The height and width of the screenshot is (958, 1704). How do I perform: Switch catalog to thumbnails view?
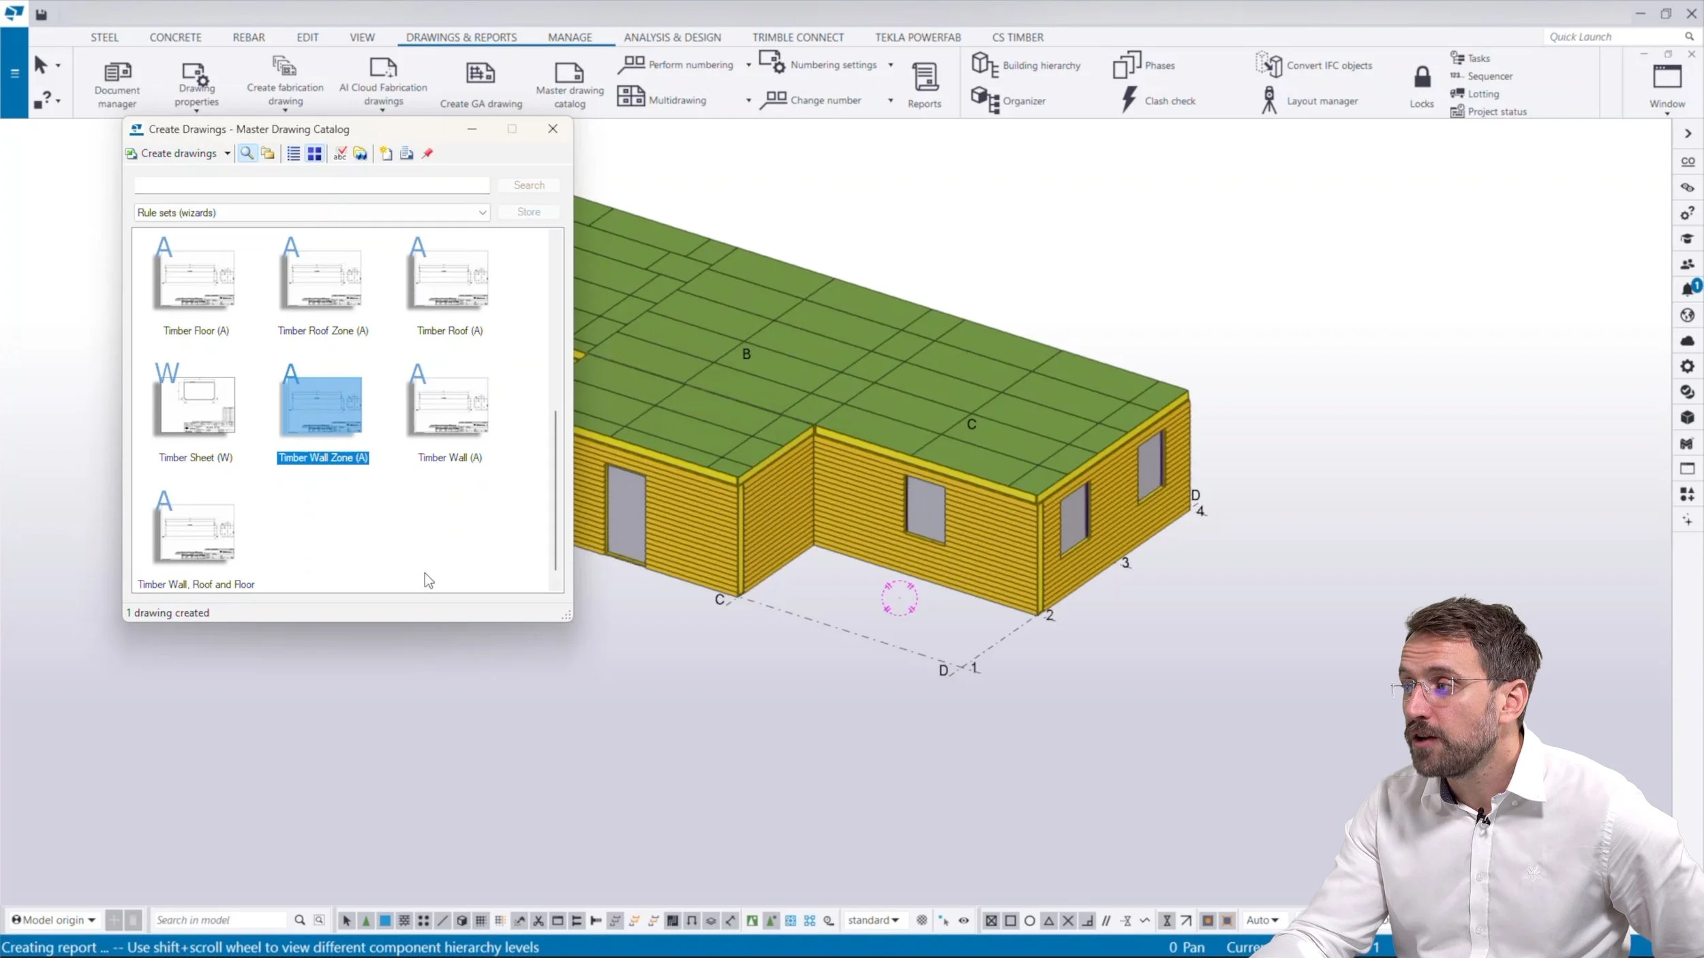tap(314, 153)
